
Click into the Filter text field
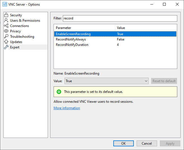(120, 18)
